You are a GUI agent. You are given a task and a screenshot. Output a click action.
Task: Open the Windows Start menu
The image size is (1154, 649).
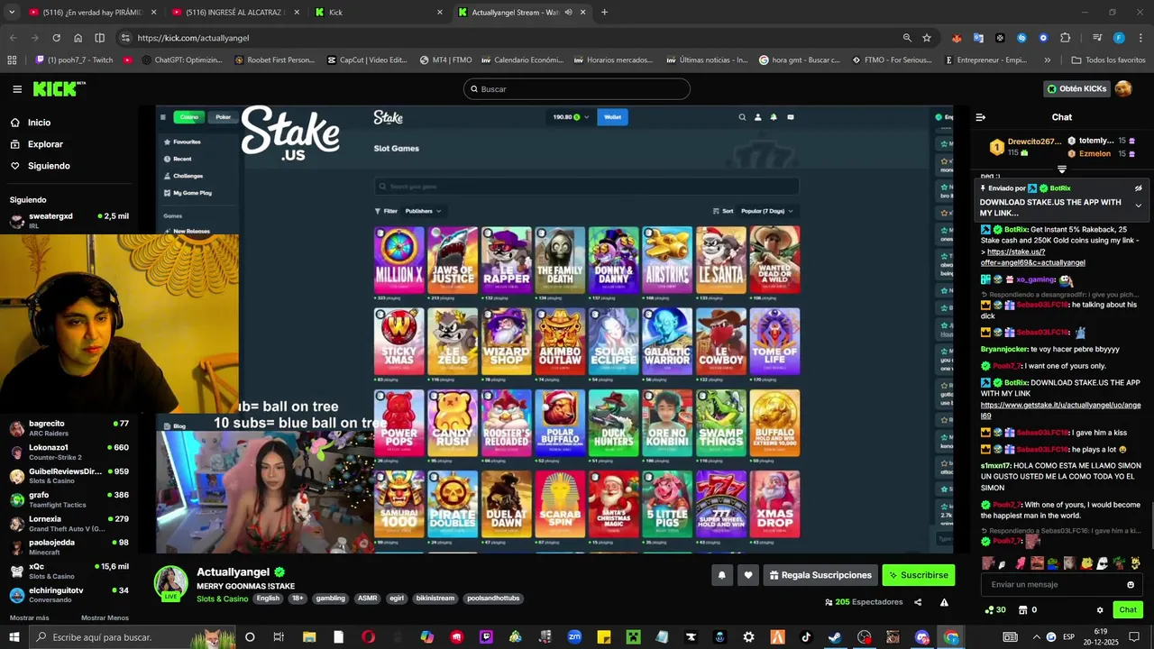pos(14,637)
